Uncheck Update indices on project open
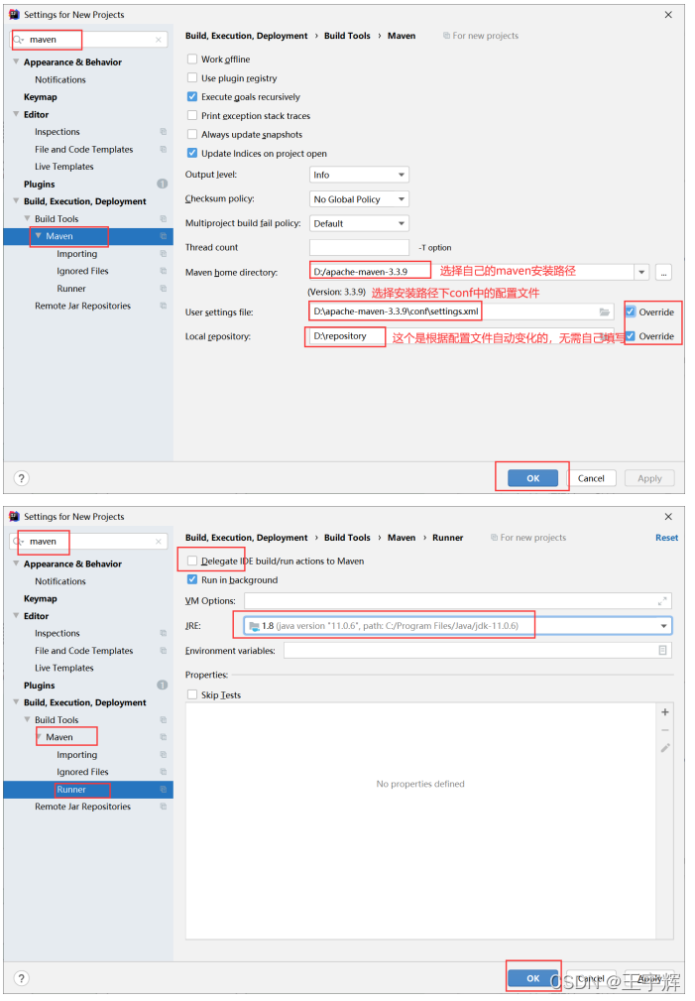Image resolution: width=695 pixels, height=1001 pixels. [x=192, y=153]
